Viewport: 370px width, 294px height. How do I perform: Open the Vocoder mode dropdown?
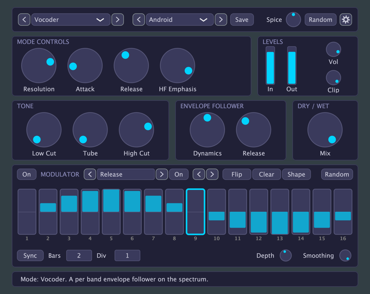click(x=71, y=20)
